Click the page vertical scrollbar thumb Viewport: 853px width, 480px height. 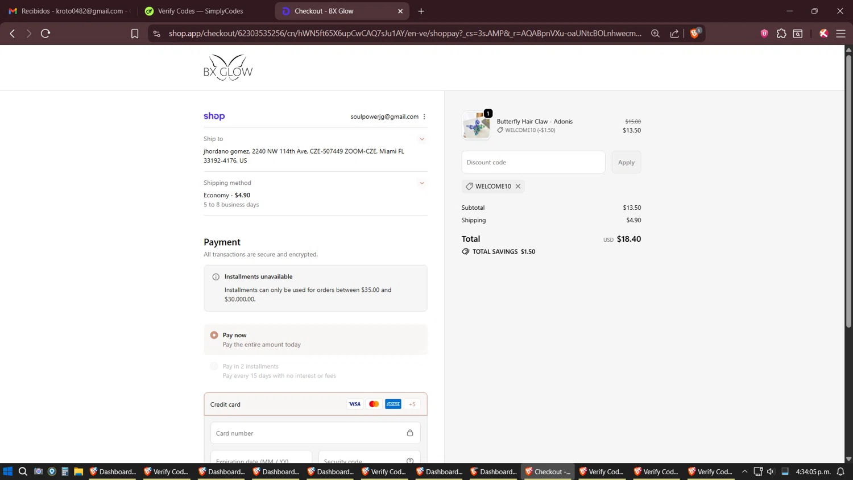[x=848, y=191]
